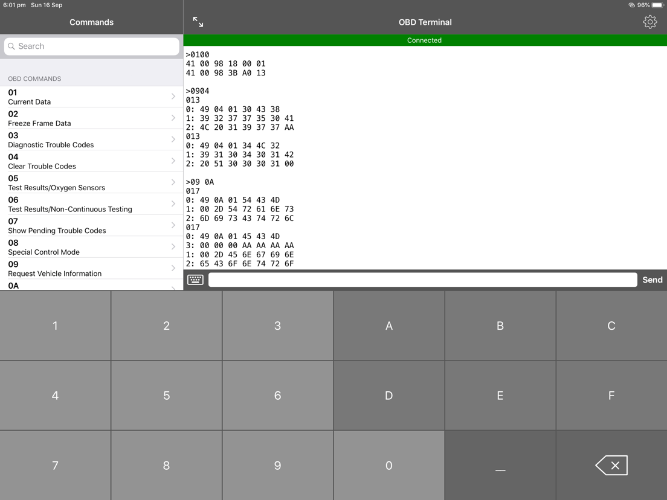Tap hex key 6
667x500 pixels.
click(x=278, y=396)
